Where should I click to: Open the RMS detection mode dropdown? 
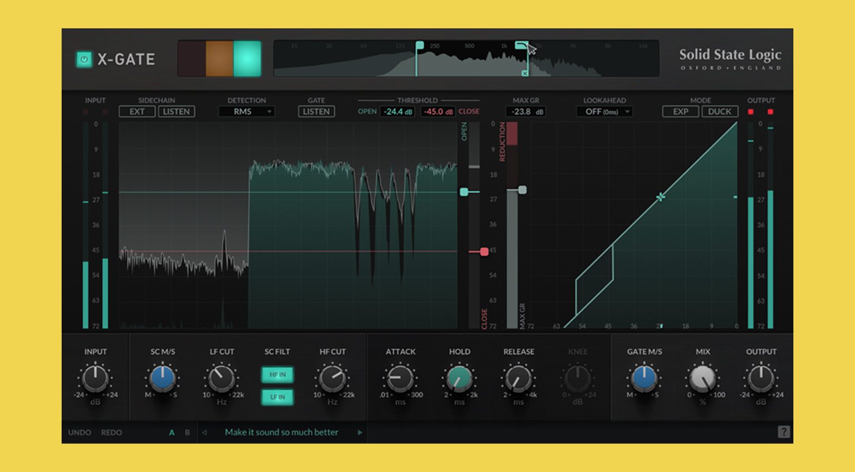point(246,112)
